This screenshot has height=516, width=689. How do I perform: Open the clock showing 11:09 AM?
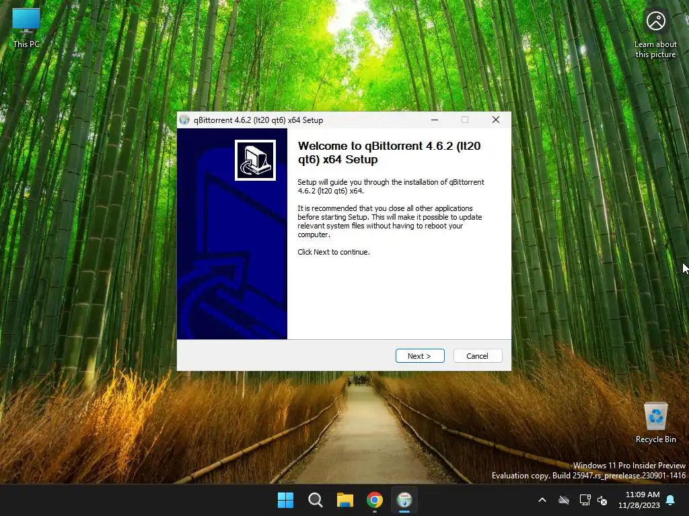[639, 500]
